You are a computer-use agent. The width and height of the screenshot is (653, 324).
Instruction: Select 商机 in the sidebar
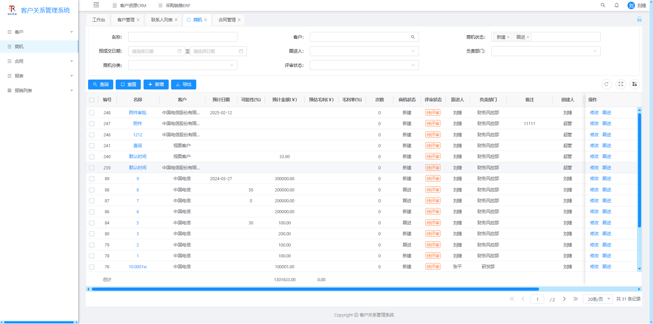coord(39,47)
